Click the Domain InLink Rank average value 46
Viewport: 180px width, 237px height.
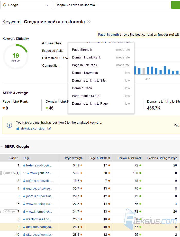tap(51, 108)
